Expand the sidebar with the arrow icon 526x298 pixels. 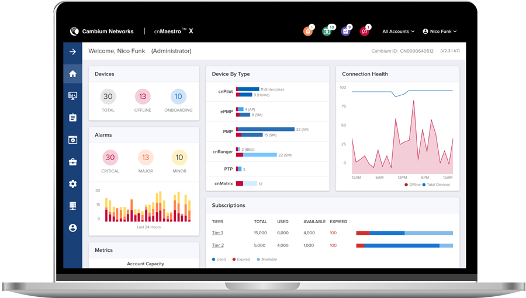72,51
